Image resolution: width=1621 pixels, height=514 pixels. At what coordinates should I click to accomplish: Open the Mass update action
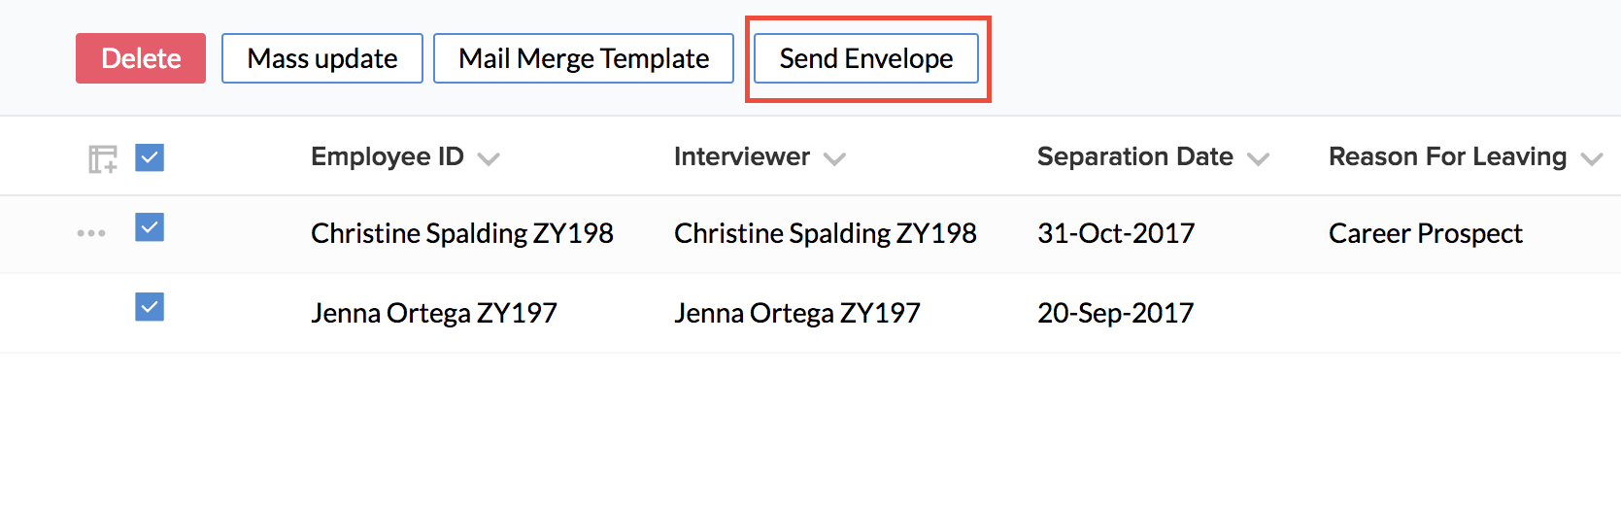(x=322, y=58)
